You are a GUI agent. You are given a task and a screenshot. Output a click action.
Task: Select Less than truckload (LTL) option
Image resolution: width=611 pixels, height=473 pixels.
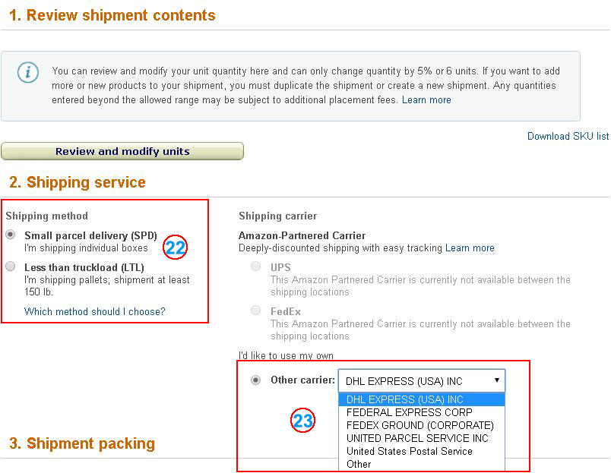(11, 266)
